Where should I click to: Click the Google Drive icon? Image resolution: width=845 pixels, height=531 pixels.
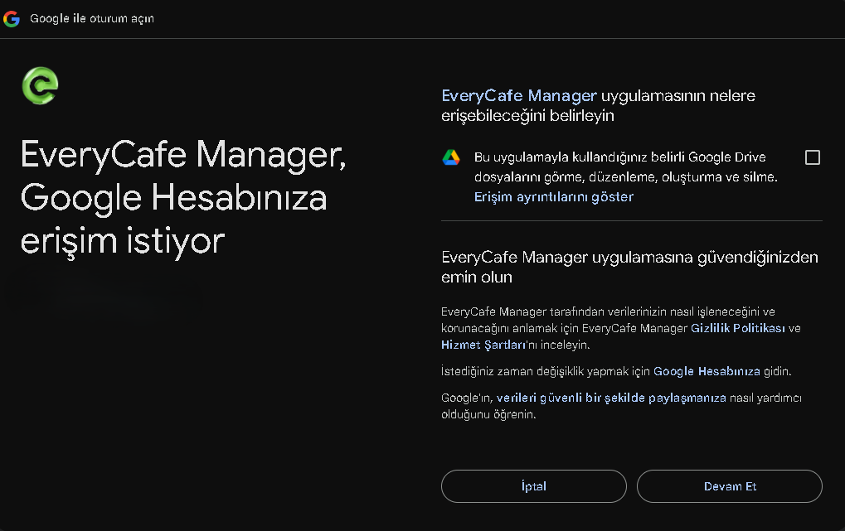point(451,157)
